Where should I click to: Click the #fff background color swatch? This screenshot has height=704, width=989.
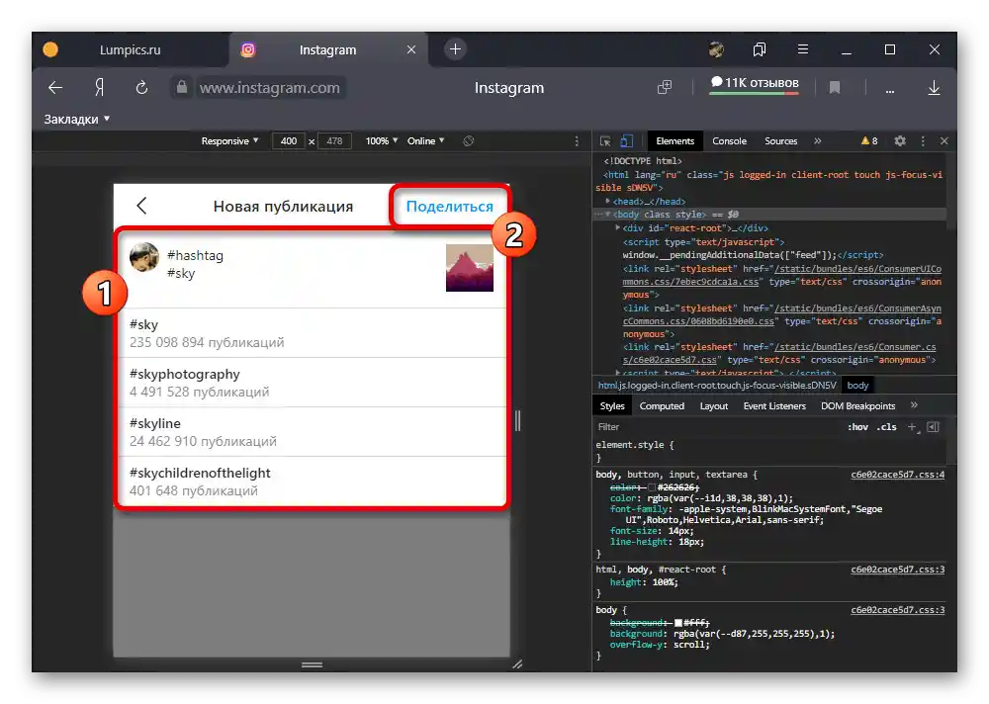click(x=678, y=623)
